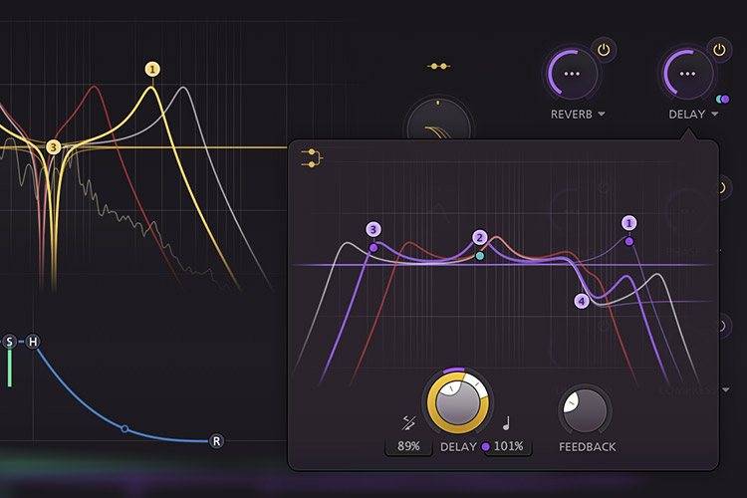Select purple filter node 3 in the delay panel

pyautogui.click(x=373, y=229)
